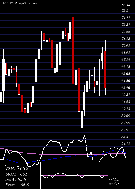Click the 'USA AIR MunafaSutra.com' title text

pos(20,3)
